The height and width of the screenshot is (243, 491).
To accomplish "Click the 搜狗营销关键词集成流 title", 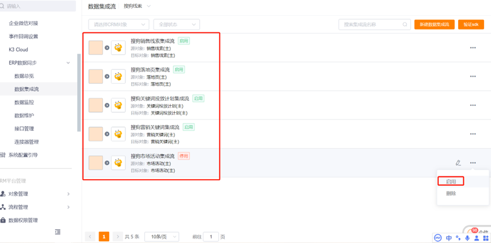I will (155, 127).
